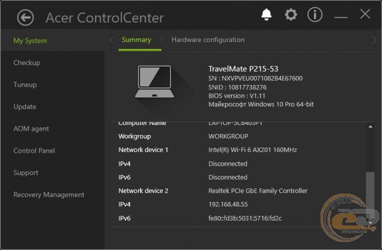The image size is (382, 250).
Task: Click the 192.168.48.55 IPv4 address
Action: (x=228, y=204)
